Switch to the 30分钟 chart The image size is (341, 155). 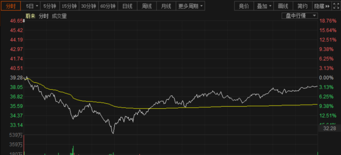click(x=89, y=6)
